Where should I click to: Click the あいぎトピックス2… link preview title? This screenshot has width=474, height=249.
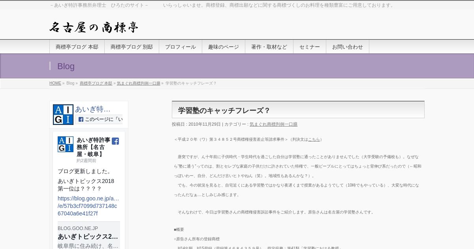coord(88,237)
